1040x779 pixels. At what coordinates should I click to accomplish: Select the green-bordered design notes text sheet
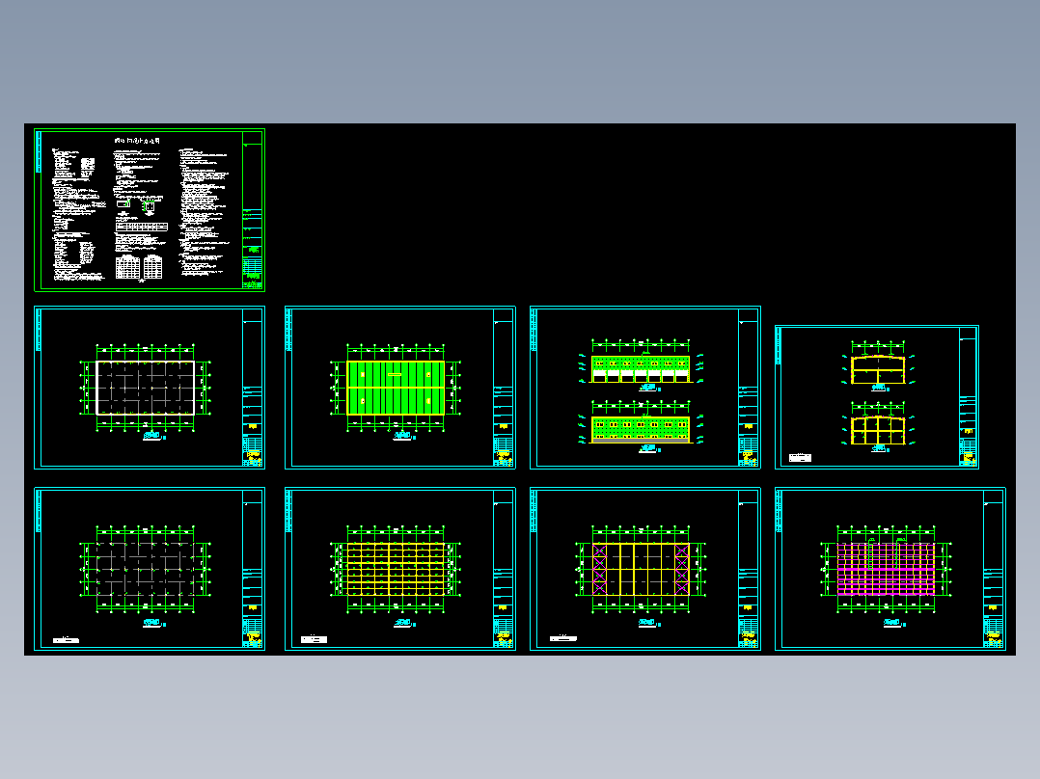pyautogui.click(x=150, y=210)
